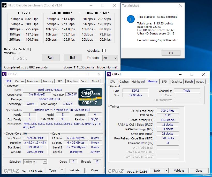Switch to Caches tab in left CPU-Z
The height and width of the screenshot is (177, 212).
click(20, 81)
